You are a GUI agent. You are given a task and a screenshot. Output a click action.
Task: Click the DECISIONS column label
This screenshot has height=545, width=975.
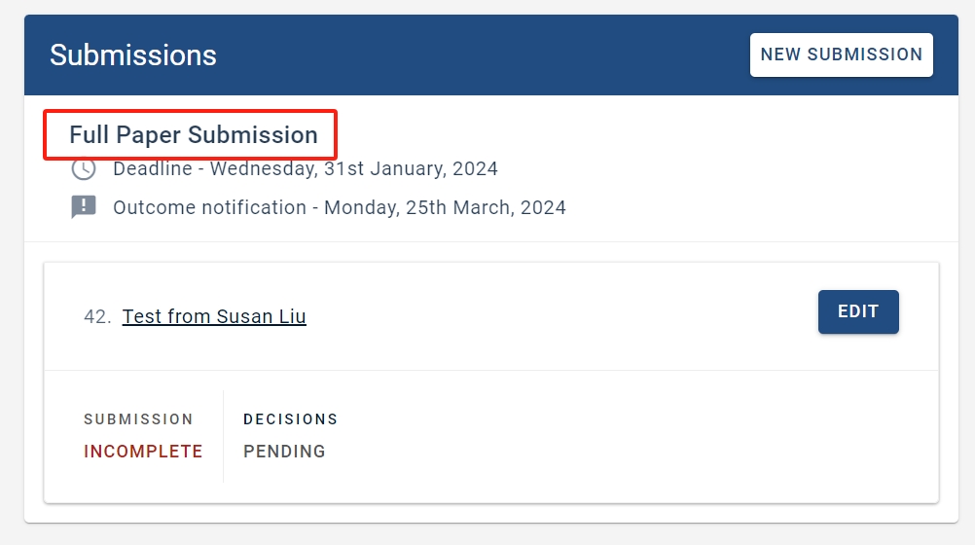pos(290,419)
